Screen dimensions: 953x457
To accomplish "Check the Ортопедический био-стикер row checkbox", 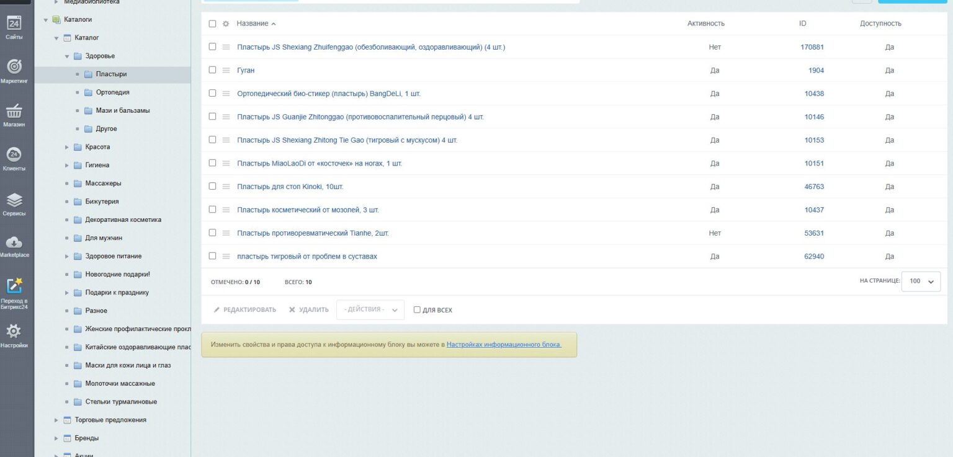I will coord(212,93).
